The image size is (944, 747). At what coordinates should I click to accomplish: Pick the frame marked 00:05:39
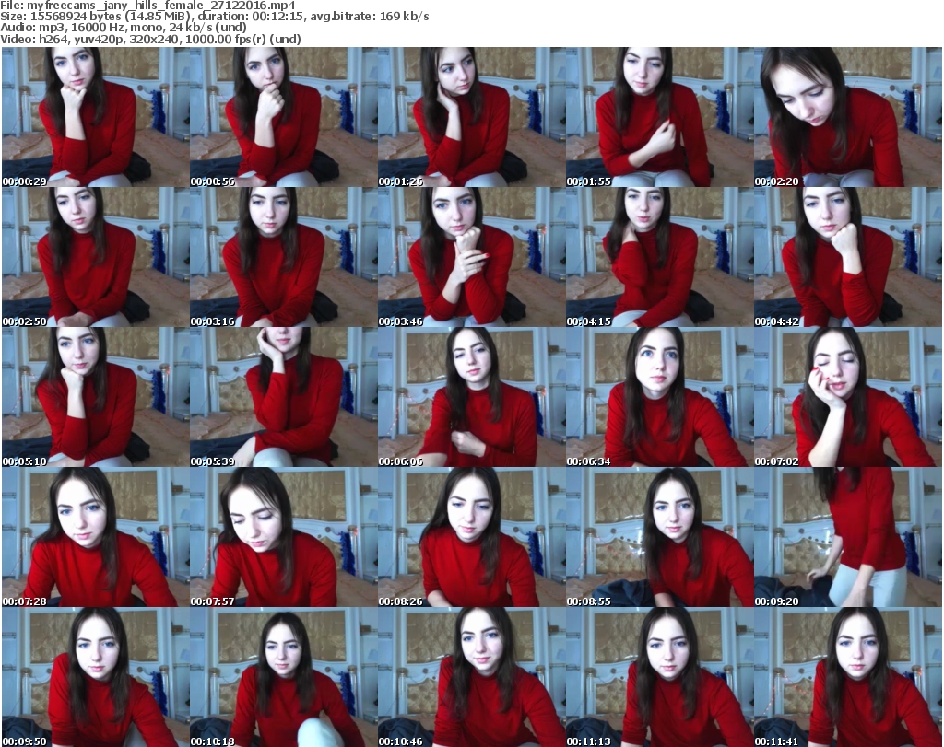[x=284, y=398]
